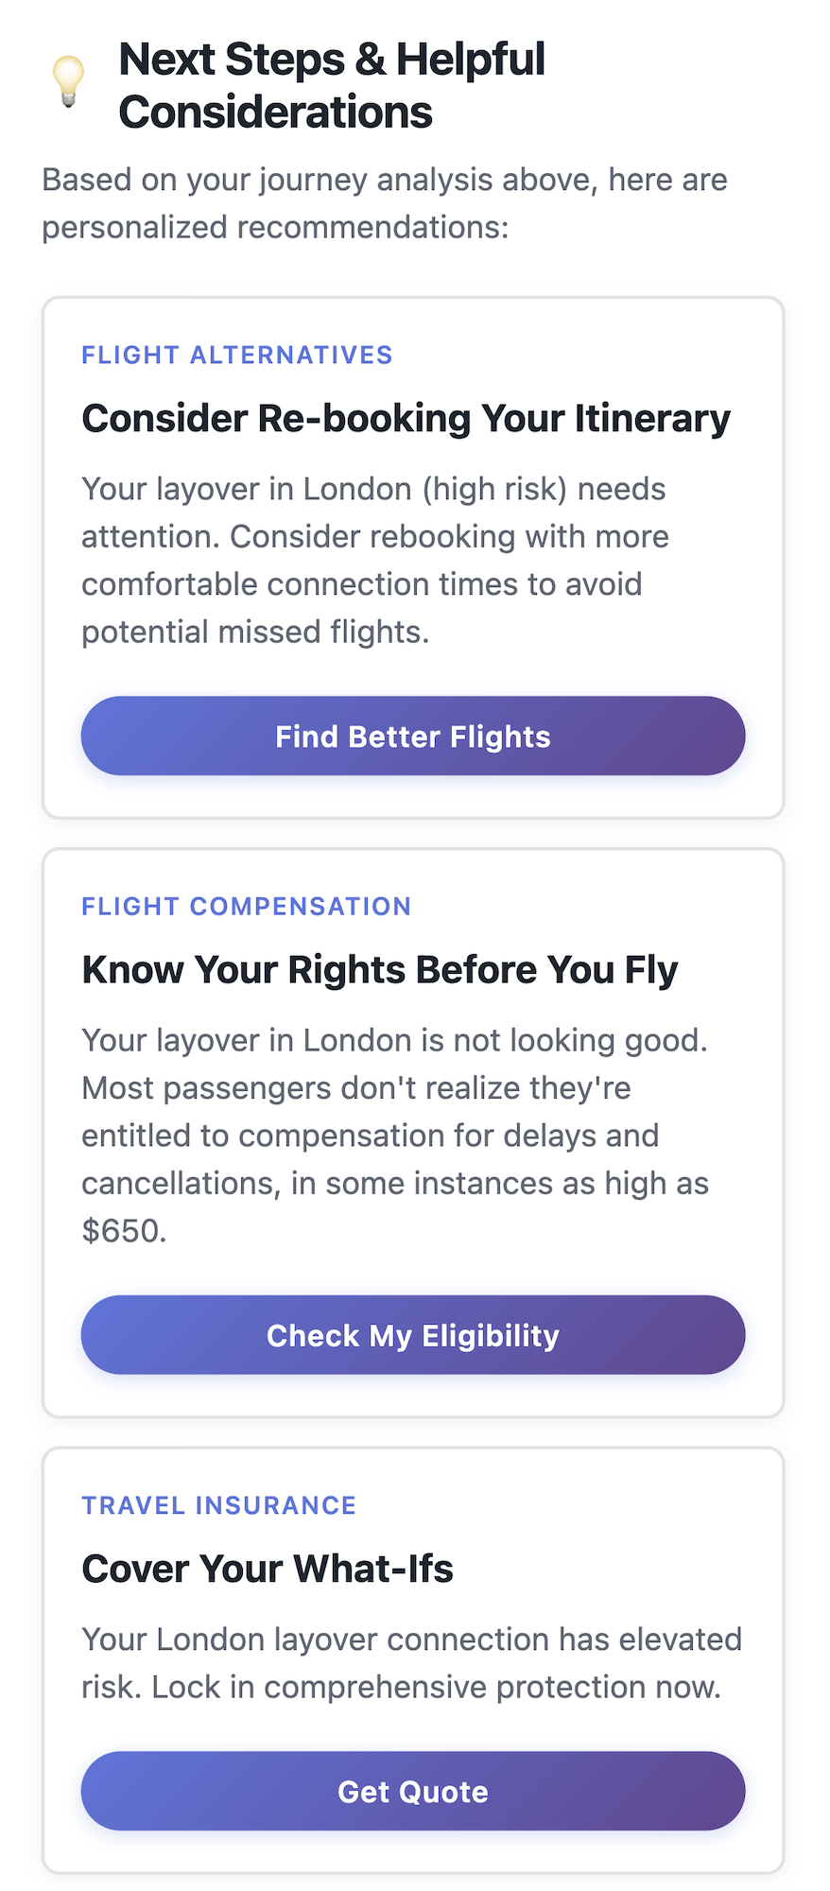Open the Flight Compensation recommendation card
This screenshot has width=830, height=1891.
coord(413,1133)
